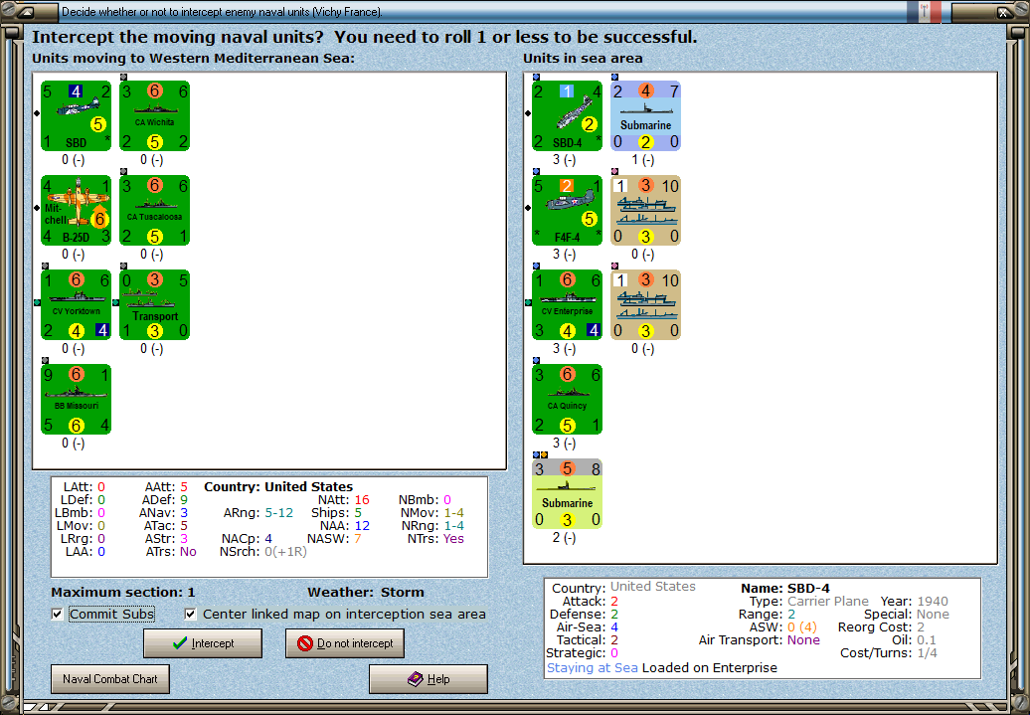
Task: Open the Help window
Action: click(429, 679)
